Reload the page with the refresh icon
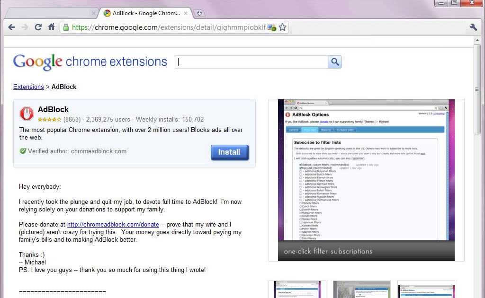The image size is (485, 298). click(38, 27)
